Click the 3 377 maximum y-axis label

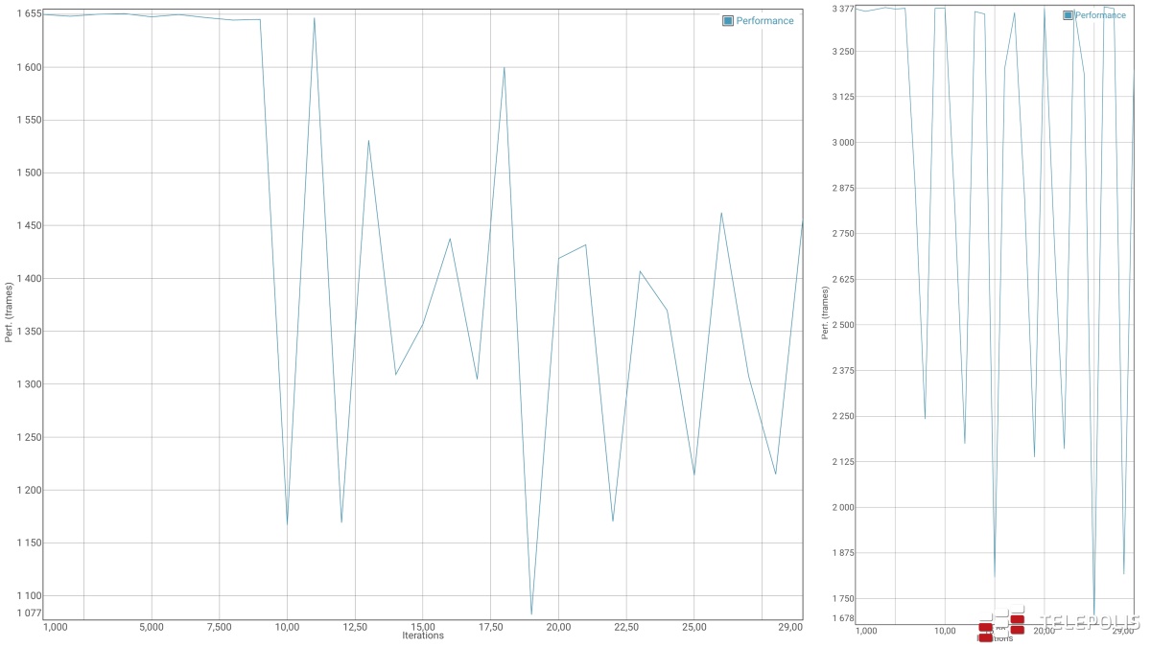842,9
